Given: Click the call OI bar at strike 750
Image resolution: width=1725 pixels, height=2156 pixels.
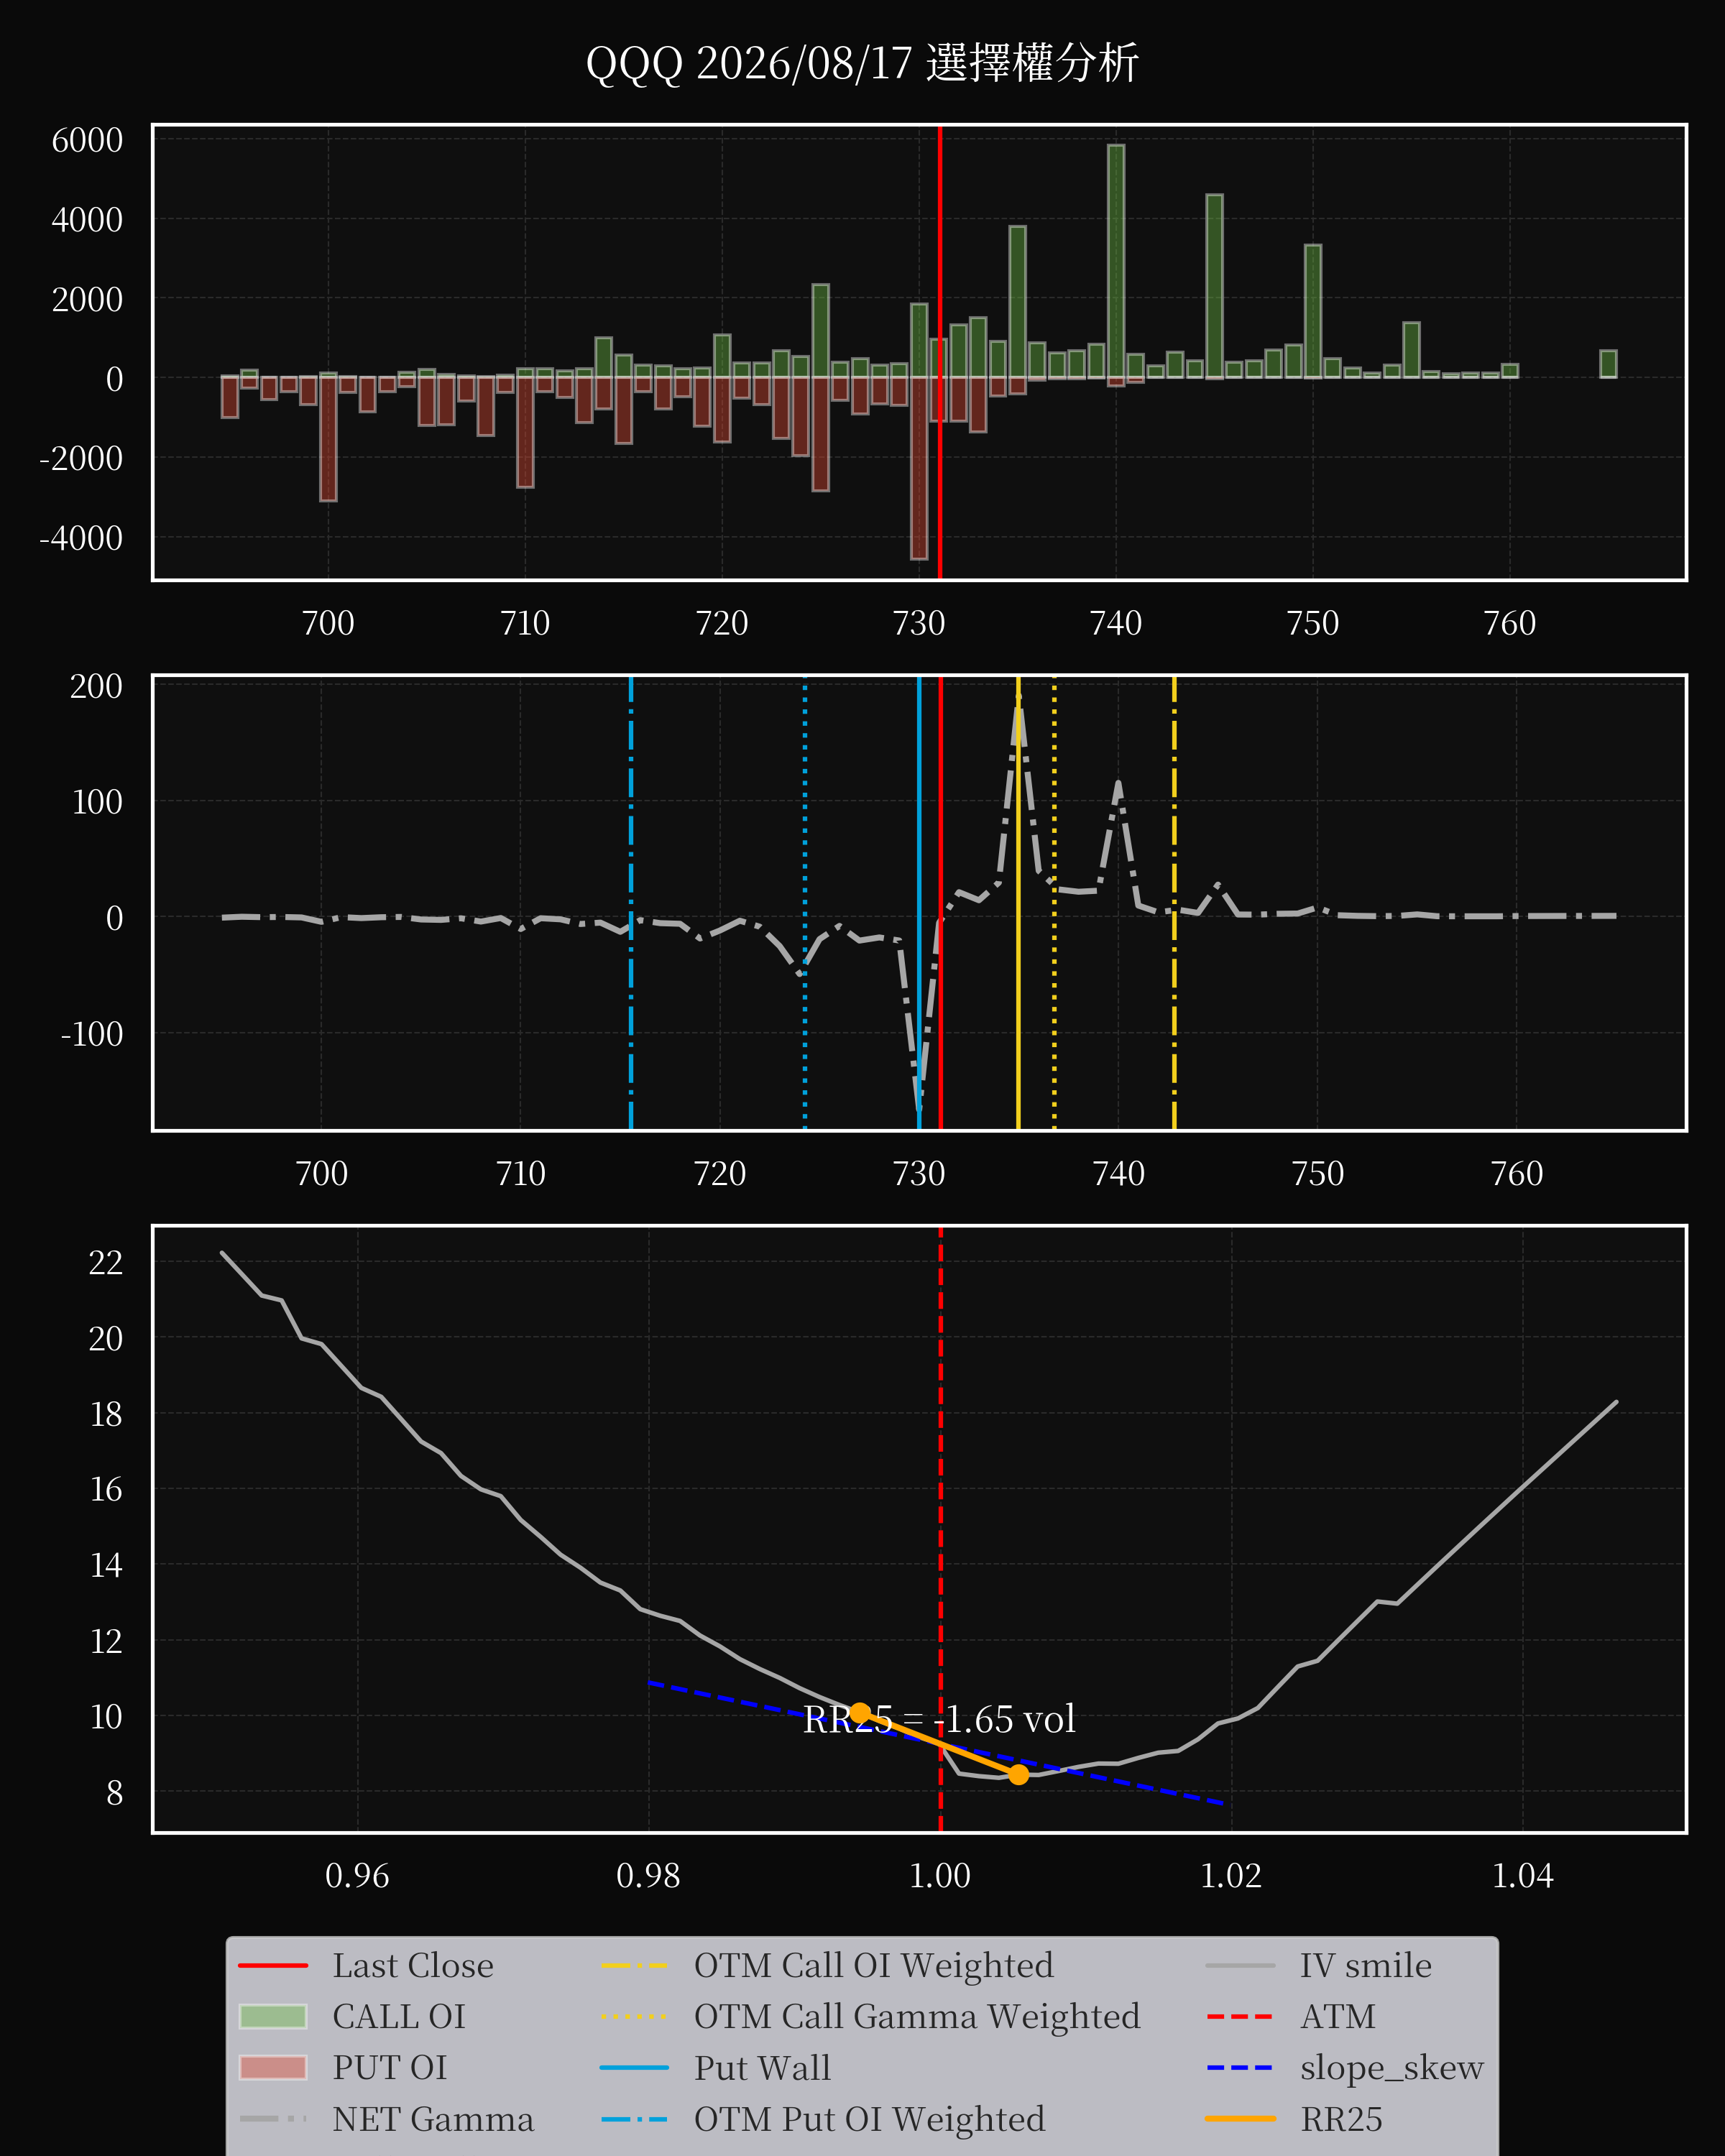Looking at the screenshot, I should click(x=1313, y=311).
